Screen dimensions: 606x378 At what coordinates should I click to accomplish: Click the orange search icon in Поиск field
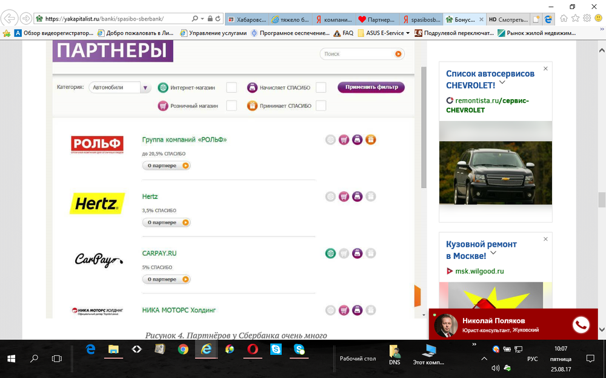(398, 54)
